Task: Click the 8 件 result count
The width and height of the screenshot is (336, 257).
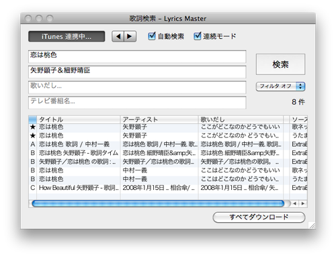Action: point(298,102)
